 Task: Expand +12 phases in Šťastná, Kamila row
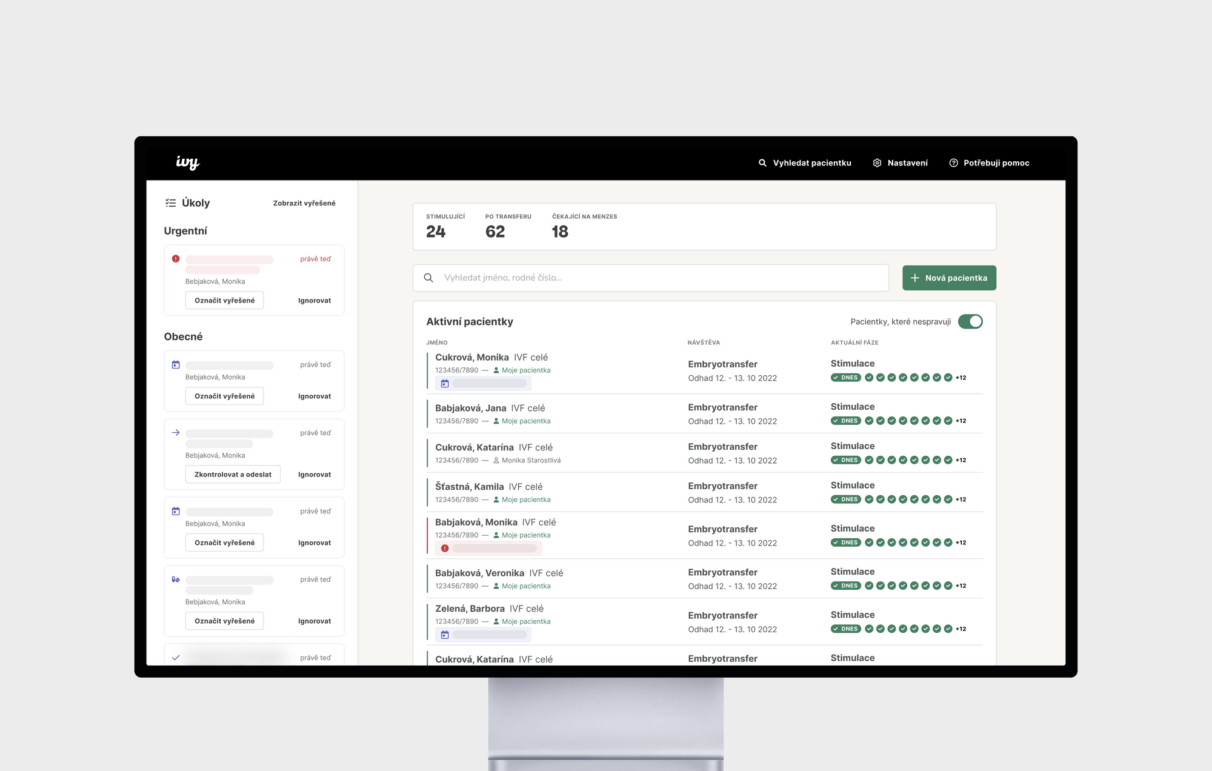(961, 499)
